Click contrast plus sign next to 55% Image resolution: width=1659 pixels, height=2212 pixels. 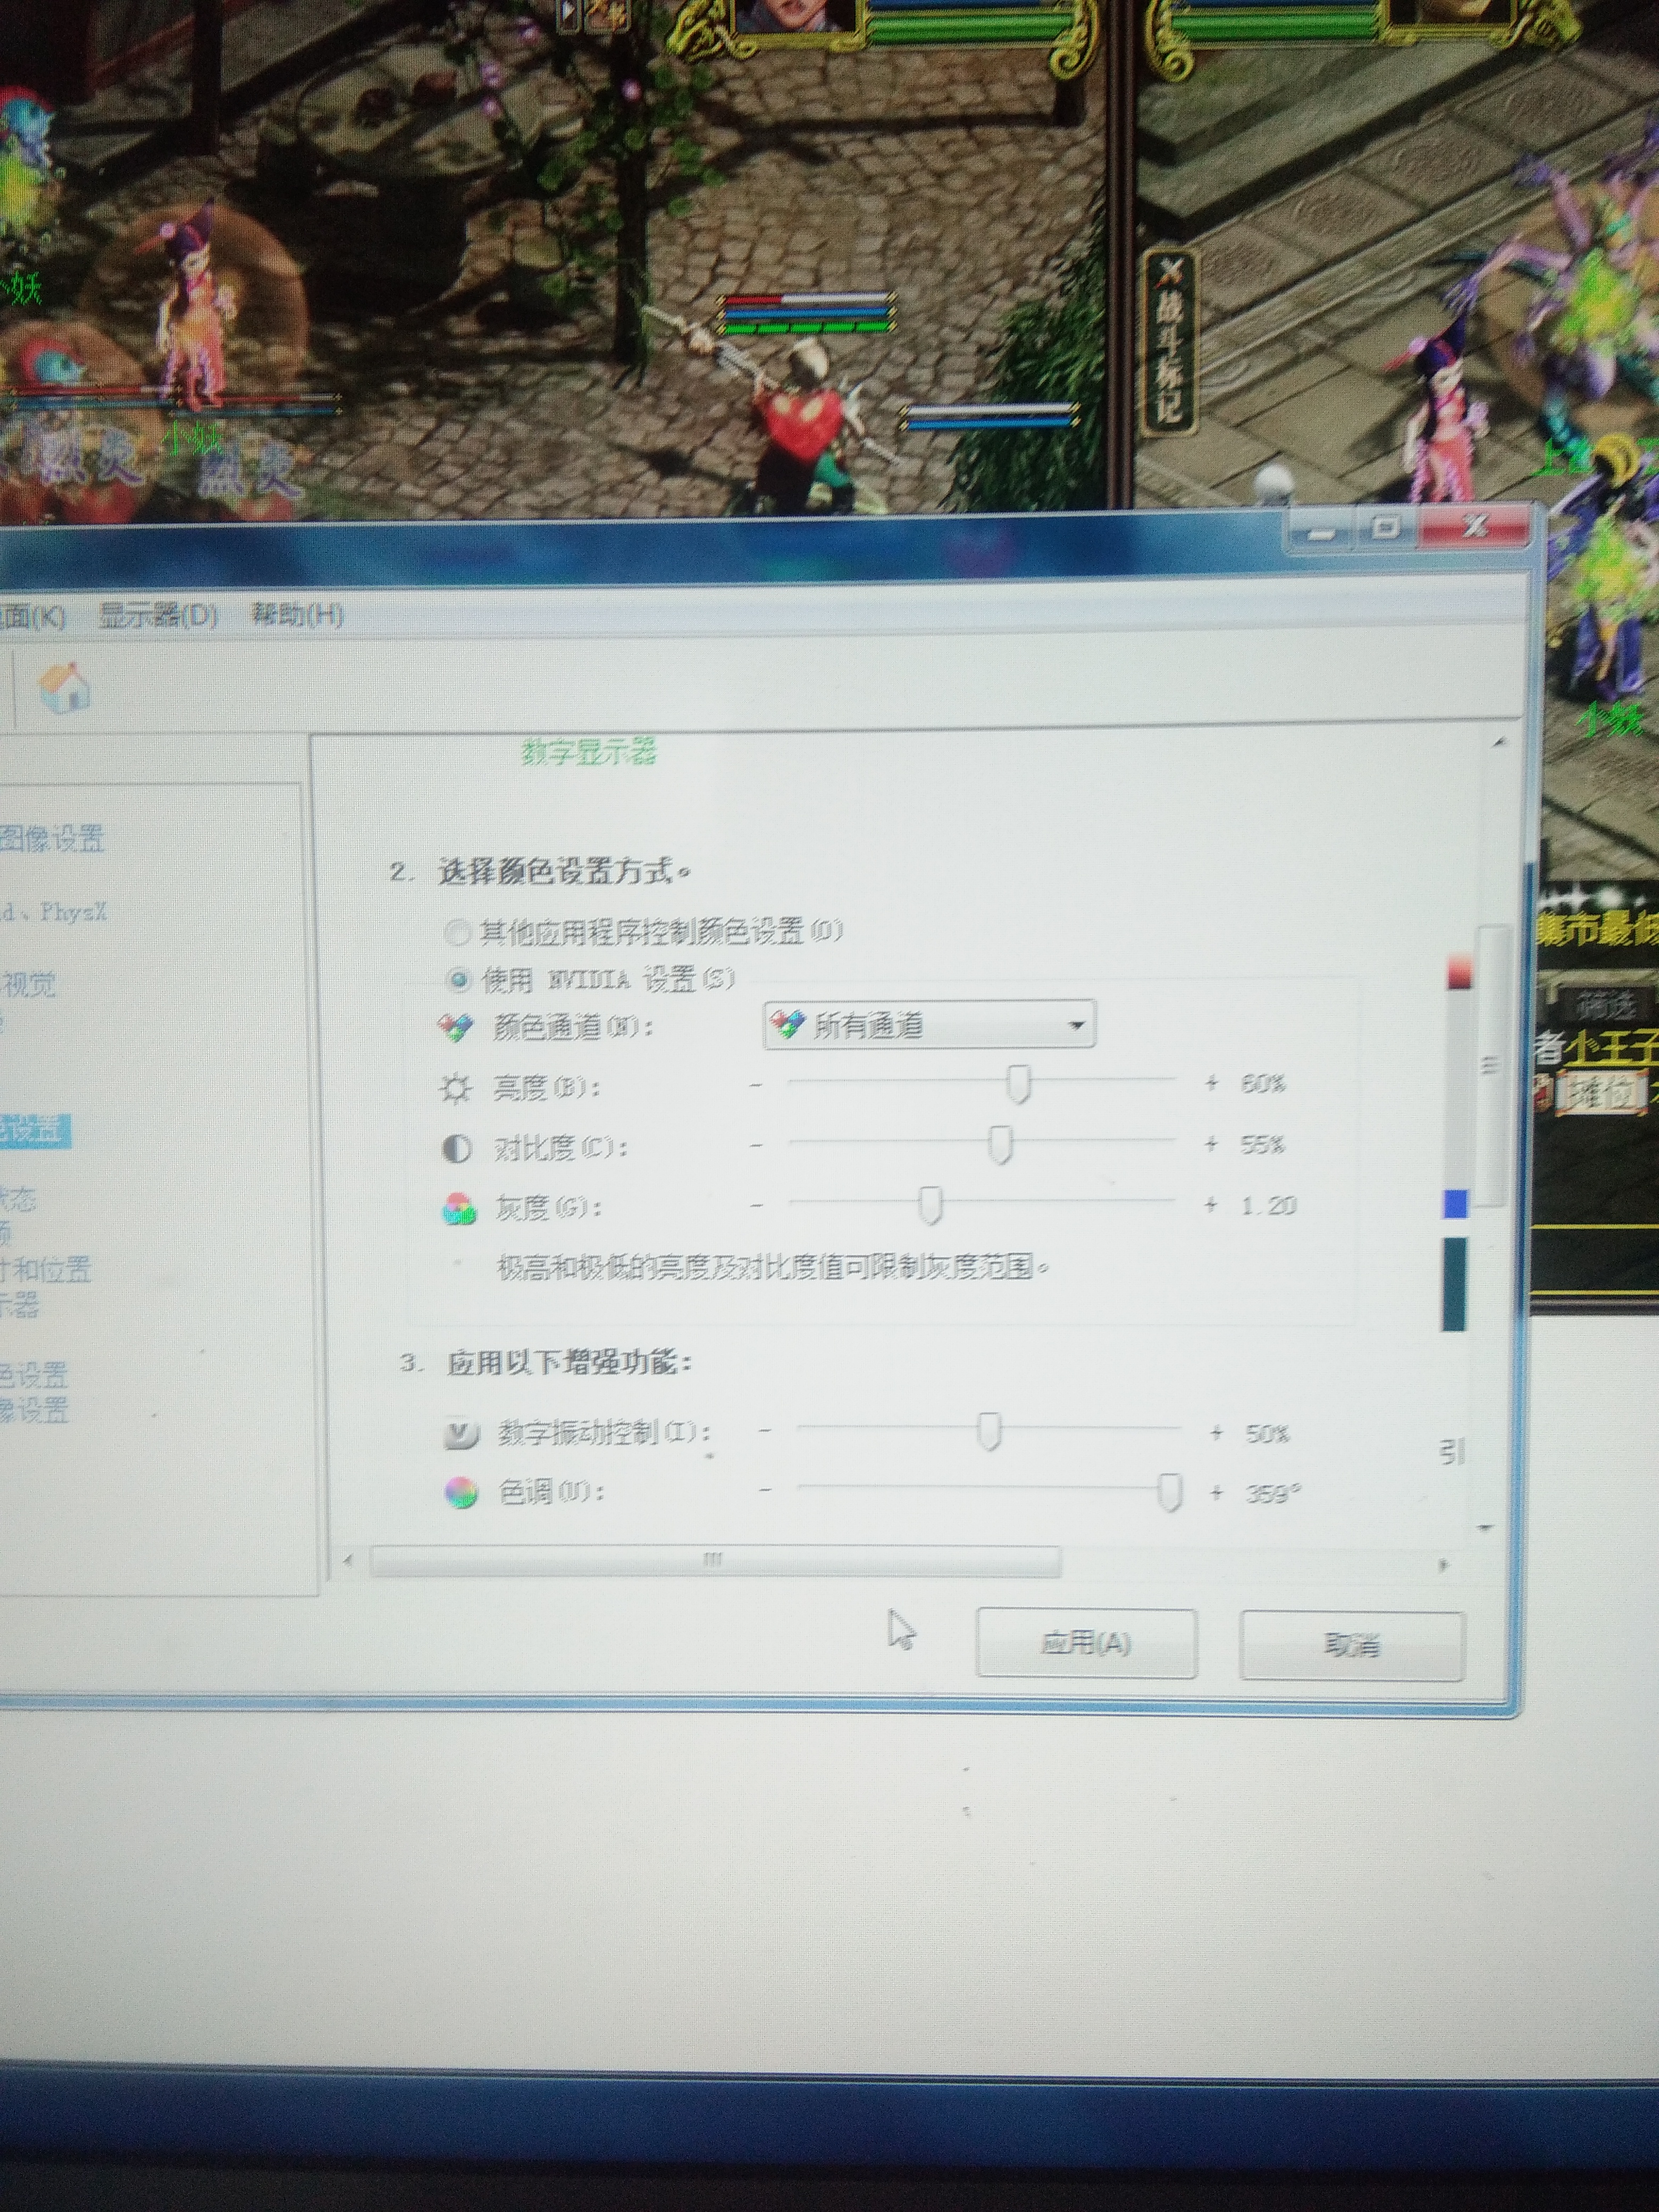[x=1212, y=1144]
